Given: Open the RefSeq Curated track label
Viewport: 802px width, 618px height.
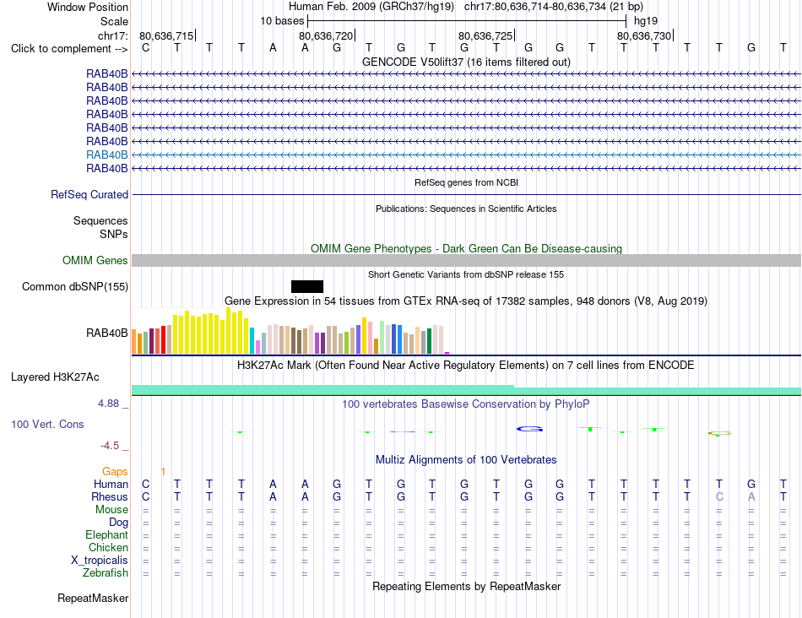Looking at the screenshot, I should 89,194.
